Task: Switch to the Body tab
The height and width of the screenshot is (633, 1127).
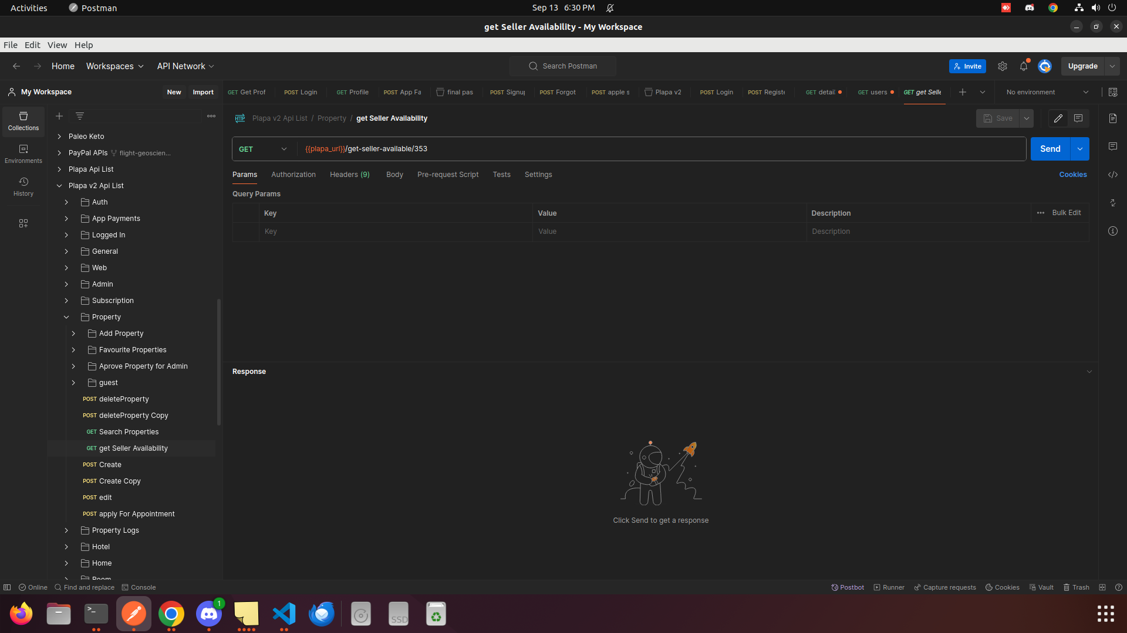Action: [x=394, y=175]
